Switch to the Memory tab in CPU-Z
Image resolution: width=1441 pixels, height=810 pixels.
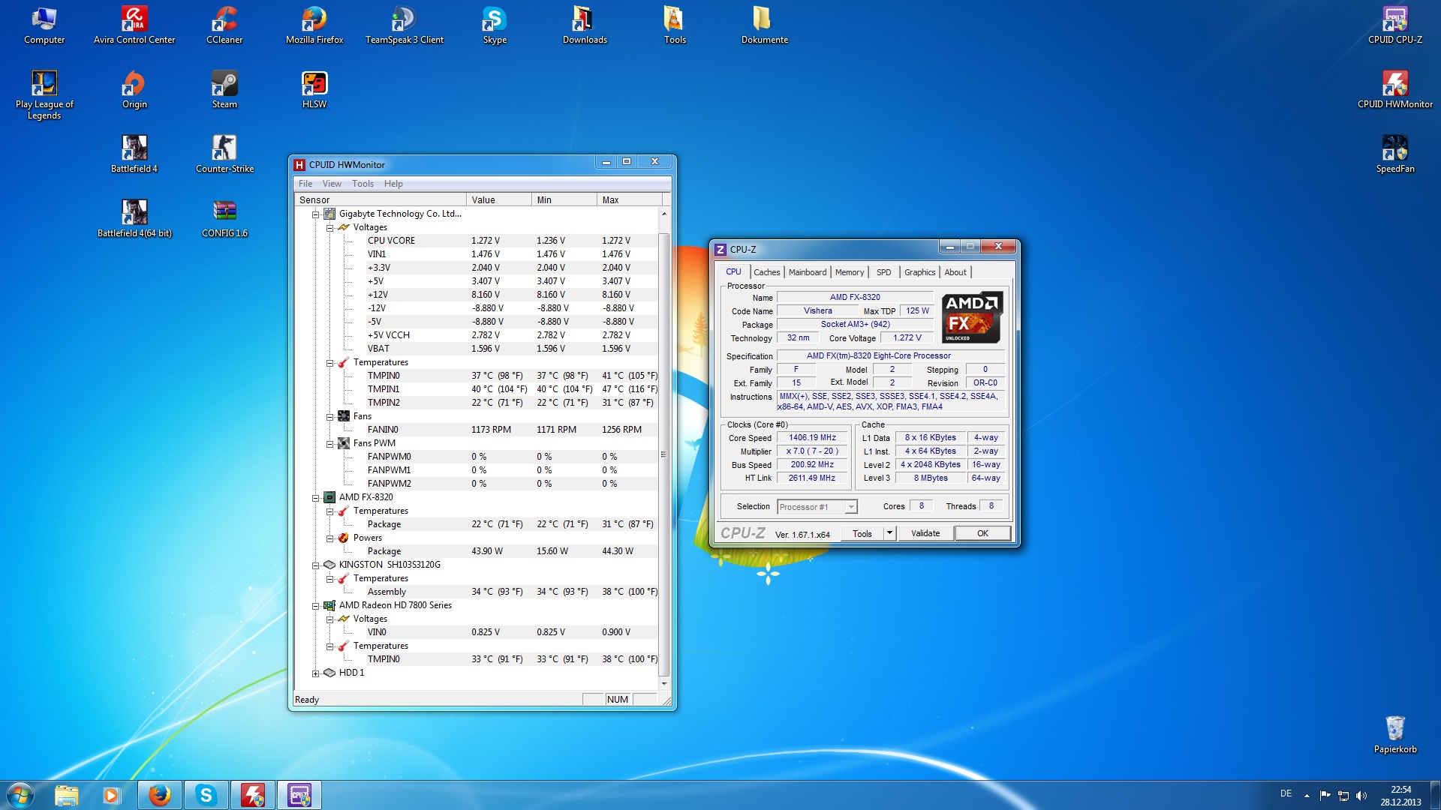click(850, 272)
